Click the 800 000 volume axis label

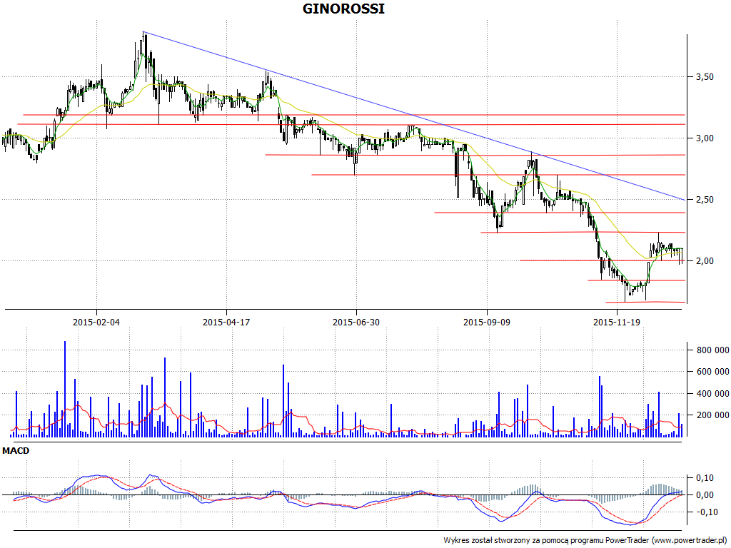click(x=713, y=350)
